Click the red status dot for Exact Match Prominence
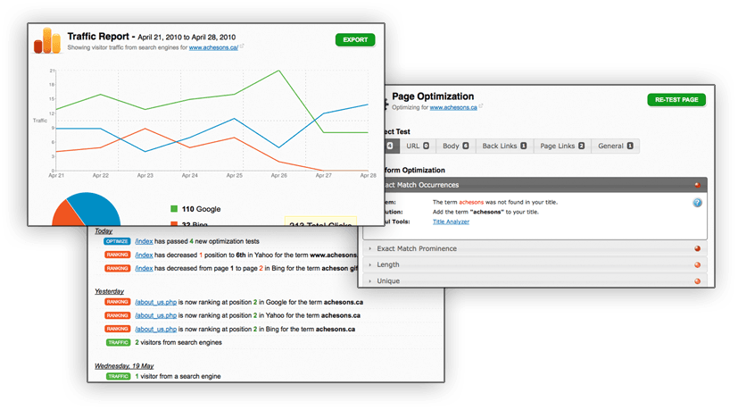This screenshot has height=410, width=738. coord(697,249)
